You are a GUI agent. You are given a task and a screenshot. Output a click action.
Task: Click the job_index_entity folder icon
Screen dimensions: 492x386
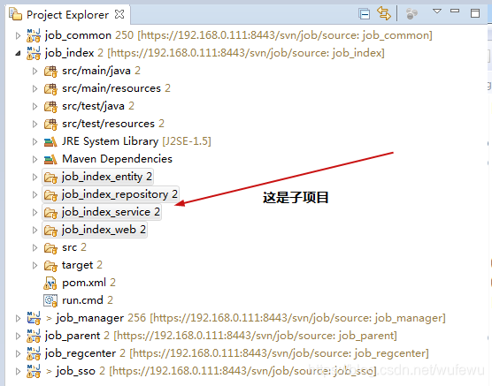pos(50,178)
